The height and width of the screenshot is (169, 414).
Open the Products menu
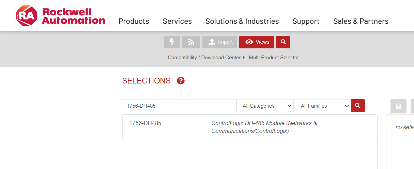click(x=134, y=21)
